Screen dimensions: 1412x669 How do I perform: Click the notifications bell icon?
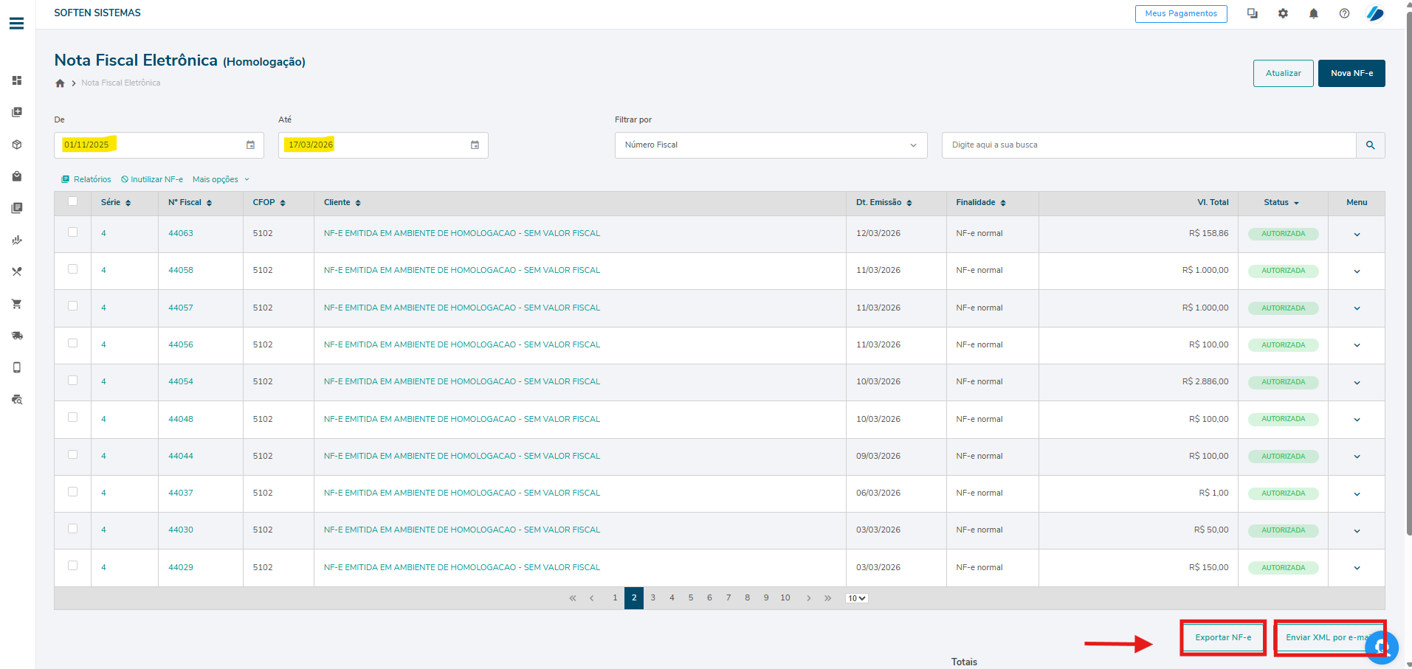tap(1313, 13)
